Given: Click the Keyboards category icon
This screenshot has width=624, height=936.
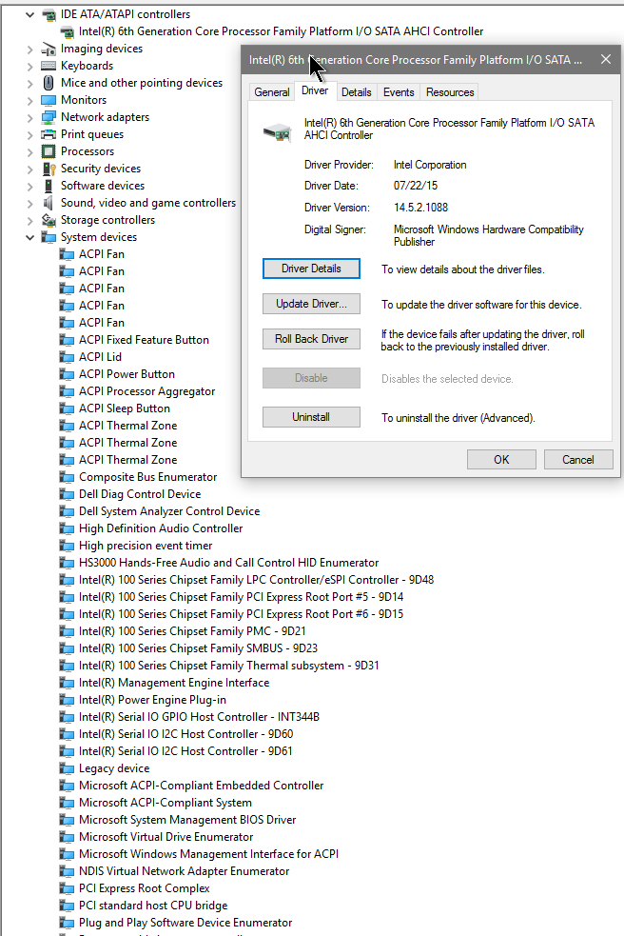Looking at the screenshot, I should pos(49,66).
